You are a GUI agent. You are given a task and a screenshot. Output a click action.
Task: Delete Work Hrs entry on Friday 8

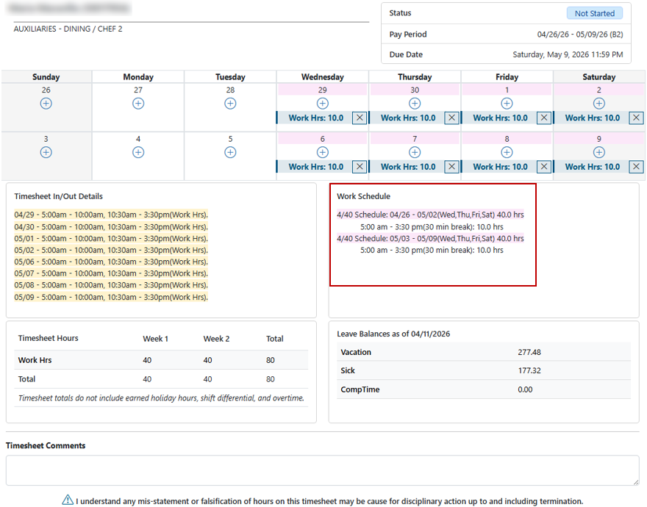[544, 167]
